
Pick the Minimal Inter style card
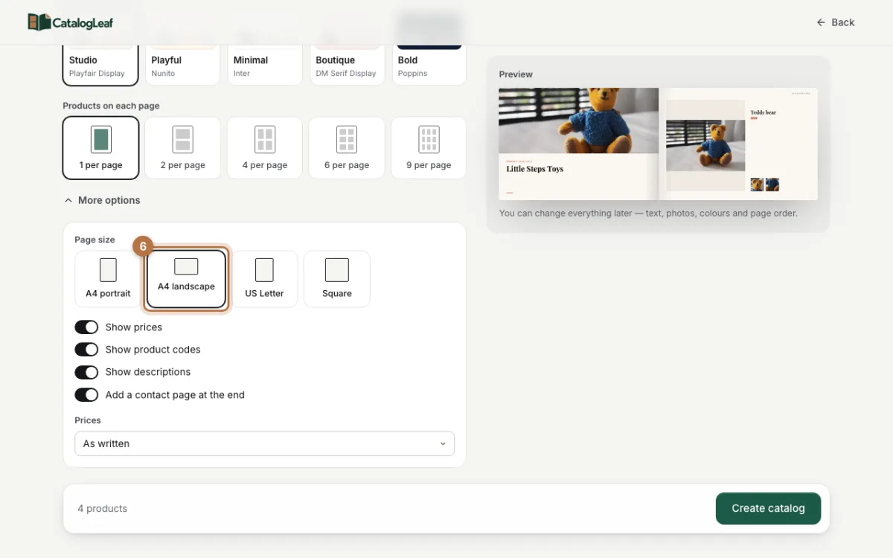[x=265, y=65]
